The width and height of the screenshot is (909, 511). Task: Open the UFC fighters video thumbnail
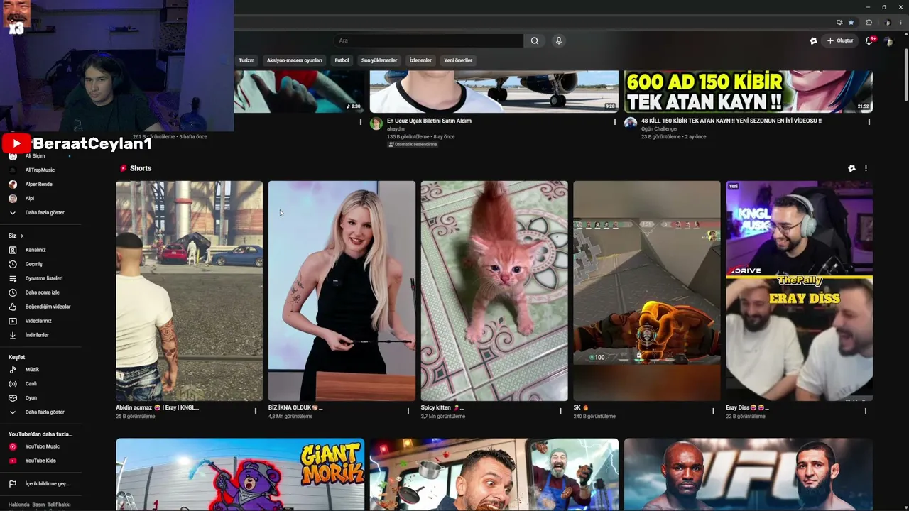click(749, 474)
